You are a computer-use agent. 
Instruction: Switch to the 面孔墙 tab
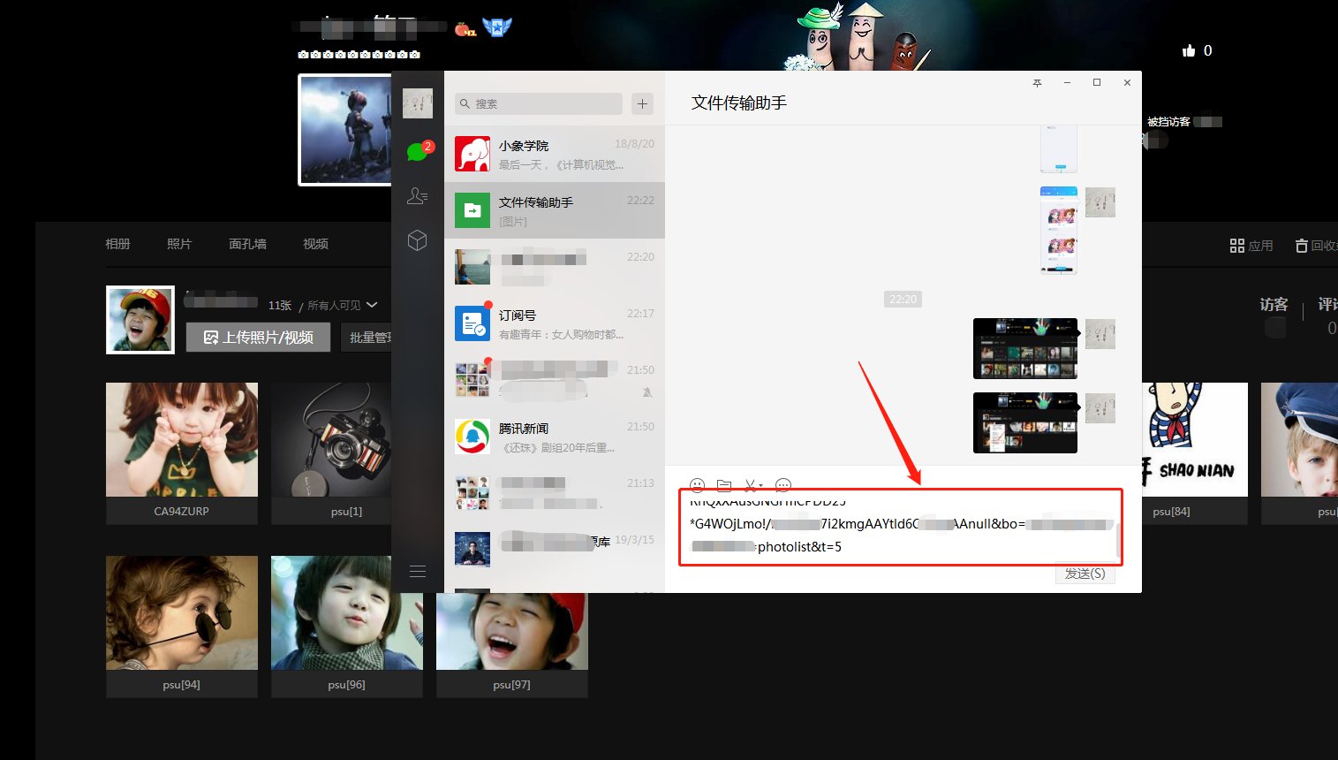coord(247,244)
